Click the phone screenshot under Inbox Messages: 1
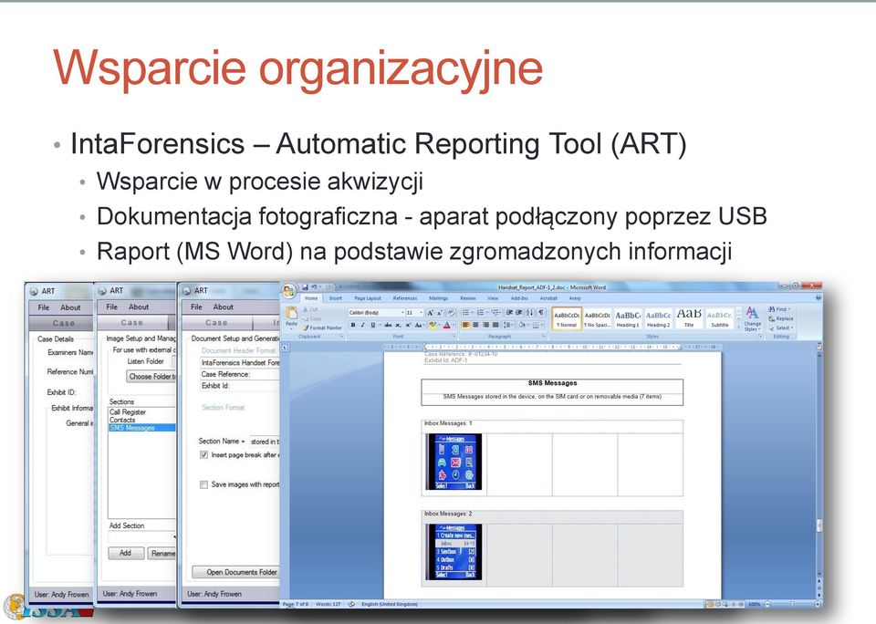Viewport: 876px width, 624px height. pos(454,462)
